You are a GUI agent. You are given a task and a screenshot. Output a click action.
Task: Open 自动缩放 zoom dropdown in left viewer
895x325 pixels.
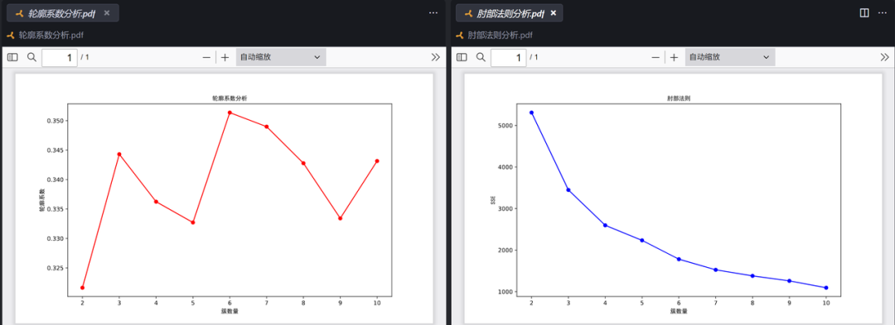[281, 57]
